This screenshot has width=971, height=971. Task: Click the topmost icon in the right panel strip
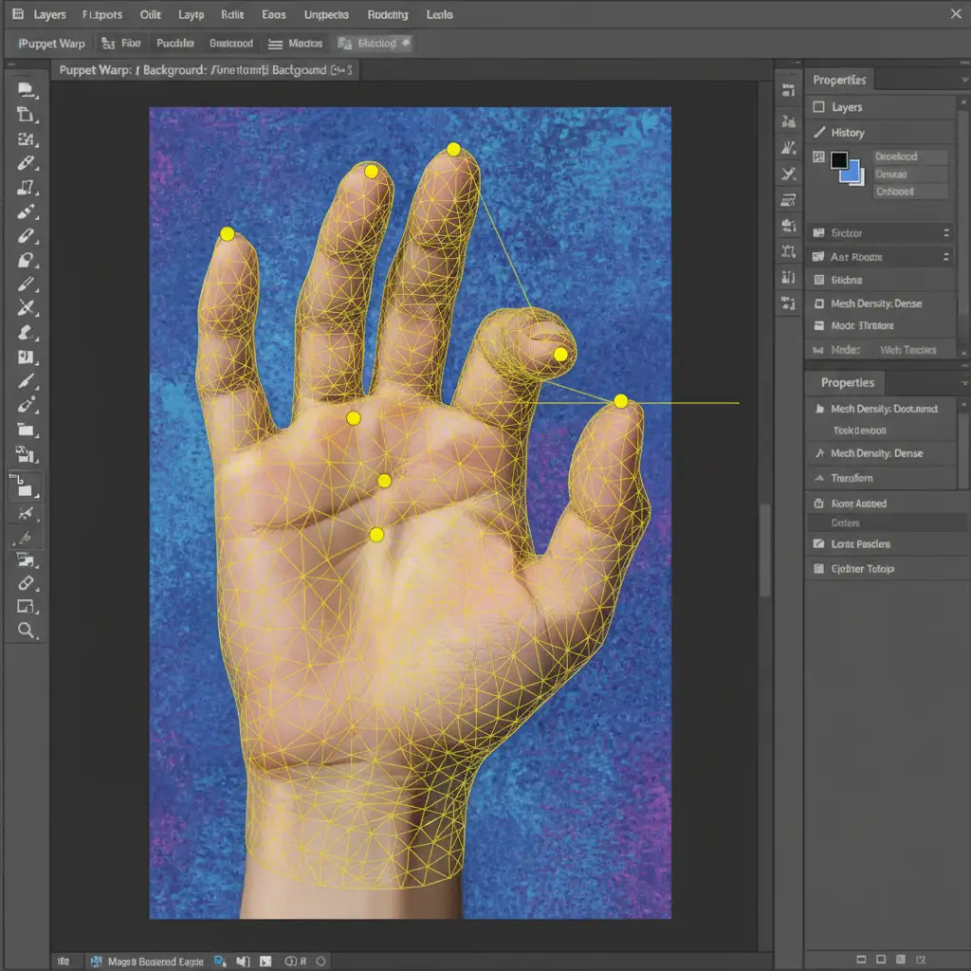(788, 91)
